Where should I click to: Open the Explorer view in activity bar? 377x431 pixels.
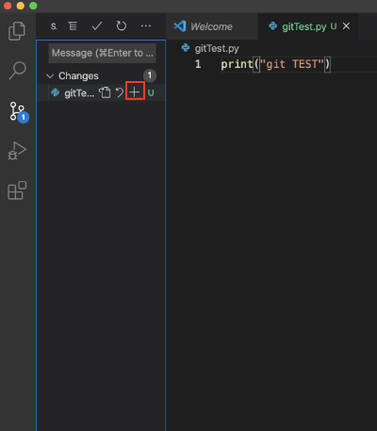click(x=17, y=31)
